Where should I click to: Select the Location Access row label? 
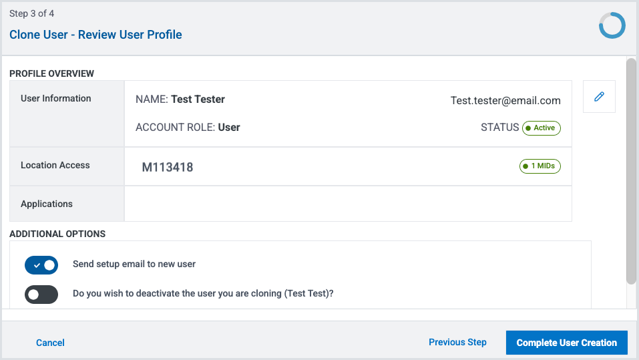tap(55, 165)
